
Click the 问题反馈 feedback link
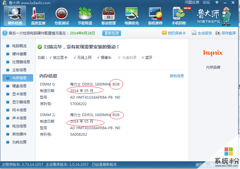click(192, 2)
